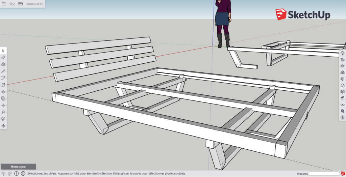This screenshot has width=346, height=177.
Task: Activate the Push/Pull tool
Action: coord(3,92)
